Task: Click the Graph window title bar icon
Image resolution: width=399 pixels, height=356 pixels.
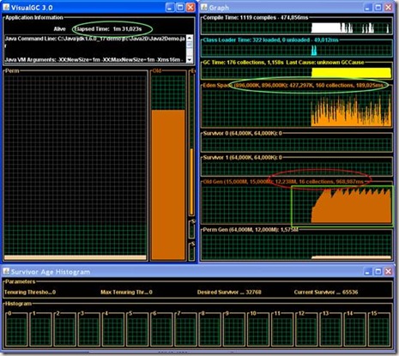Action: (204, 7)
